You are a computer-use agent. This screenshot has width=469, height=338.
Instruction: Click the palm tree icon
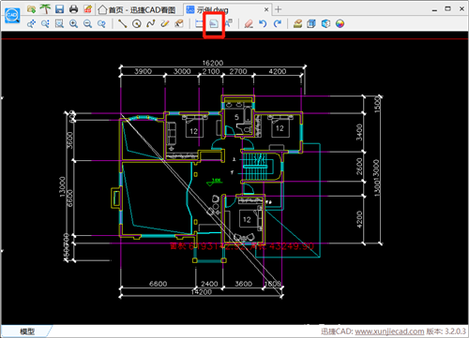(x=45, y=9)
